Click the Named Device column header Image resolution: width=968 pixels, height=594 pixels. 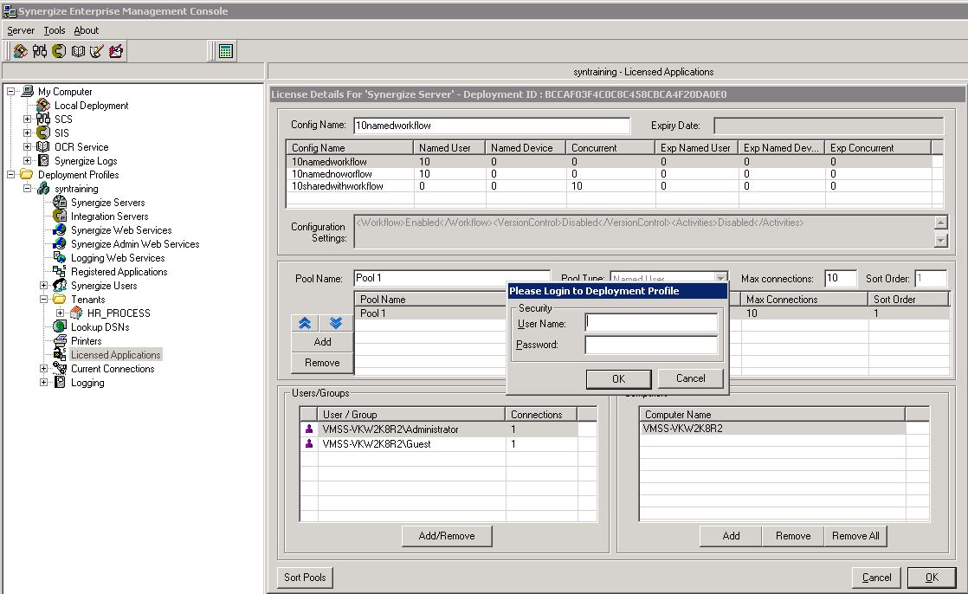pos(526,147)
